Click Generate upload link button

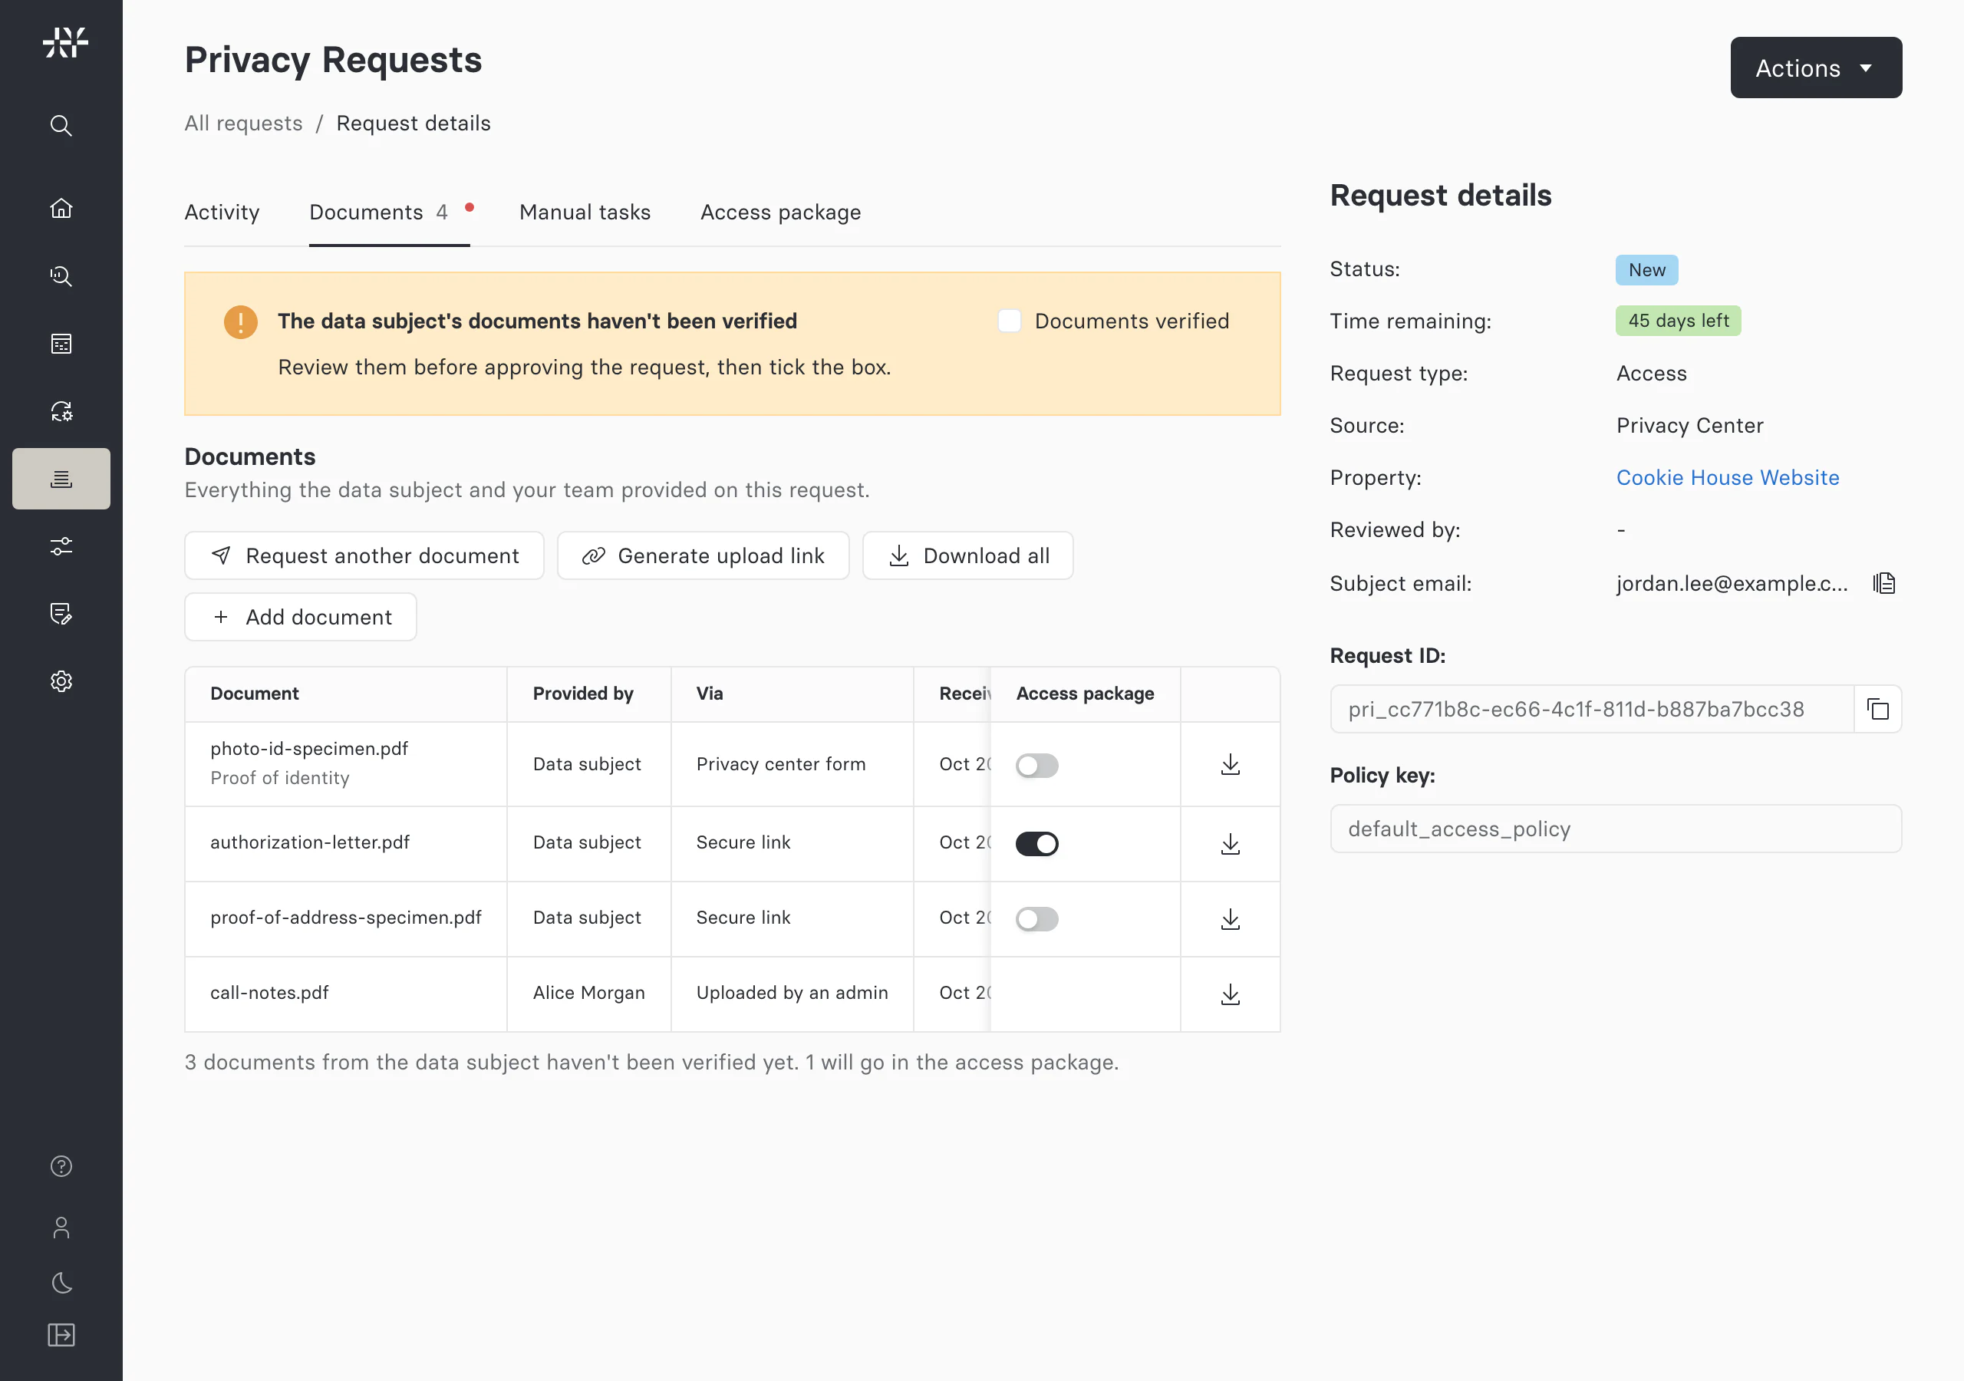click(704, 555)
